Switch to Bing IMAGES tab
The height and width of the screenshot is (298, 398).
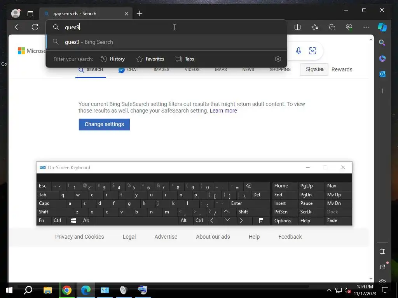(x=161, y=69)
